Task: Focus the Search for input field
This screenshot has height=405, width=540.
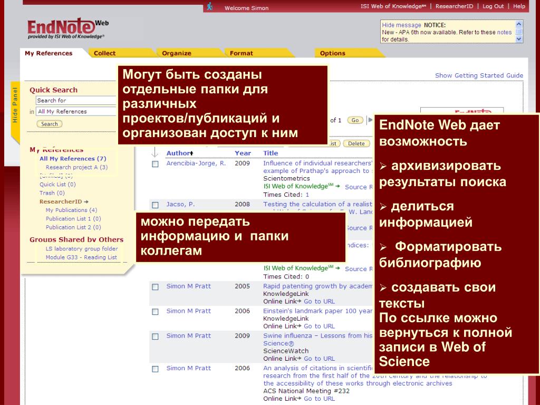Action: tap(76, 100)
